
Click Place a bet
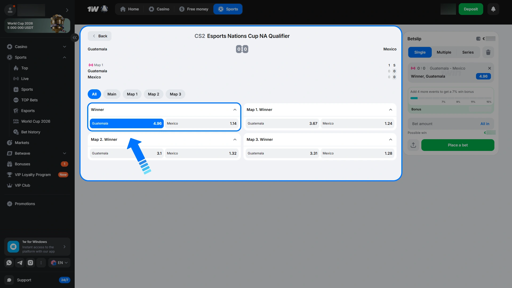coord(458,145)
